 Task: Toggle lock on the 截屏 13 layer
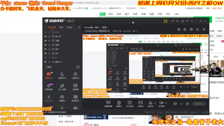(x=49, y=62)
